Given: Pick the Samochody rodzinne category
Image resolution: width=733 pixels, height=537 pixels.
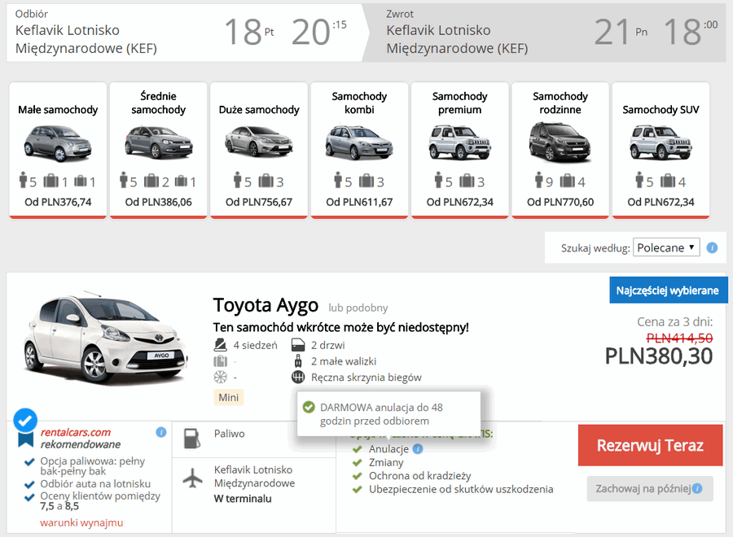Looking at the screenshot, I should tap(560, 150).
